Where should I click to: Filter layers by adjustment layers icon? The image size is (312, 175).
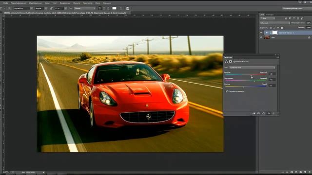click(x=290, y=18)
